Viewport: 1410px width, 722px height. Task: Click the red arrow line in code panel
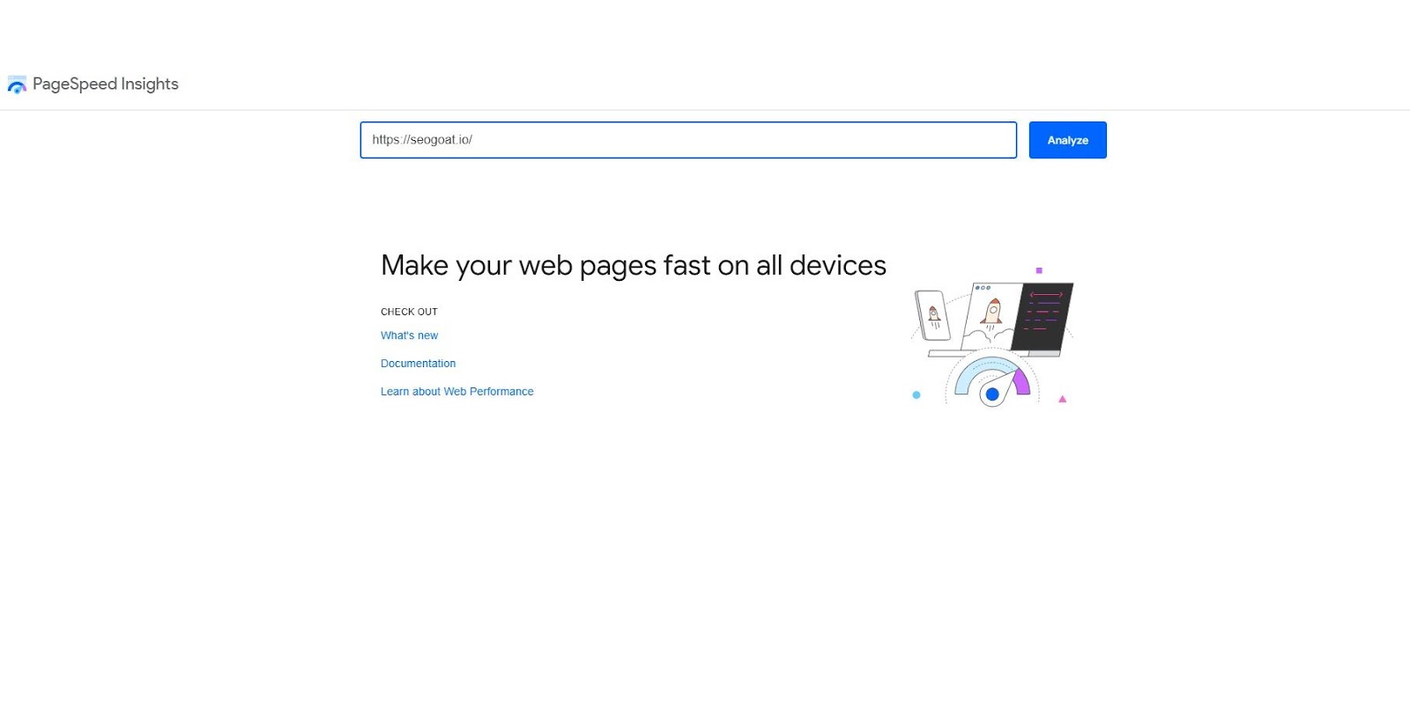(x=1046, y=295)
